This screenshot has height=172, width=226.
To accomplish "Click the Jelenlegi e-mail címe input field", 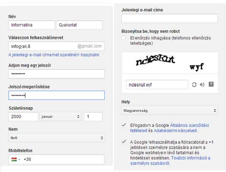I will (170, 18).
